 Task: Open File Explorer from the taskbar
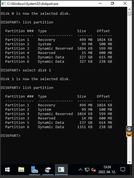pyautogui.click(x=21, y=169)
